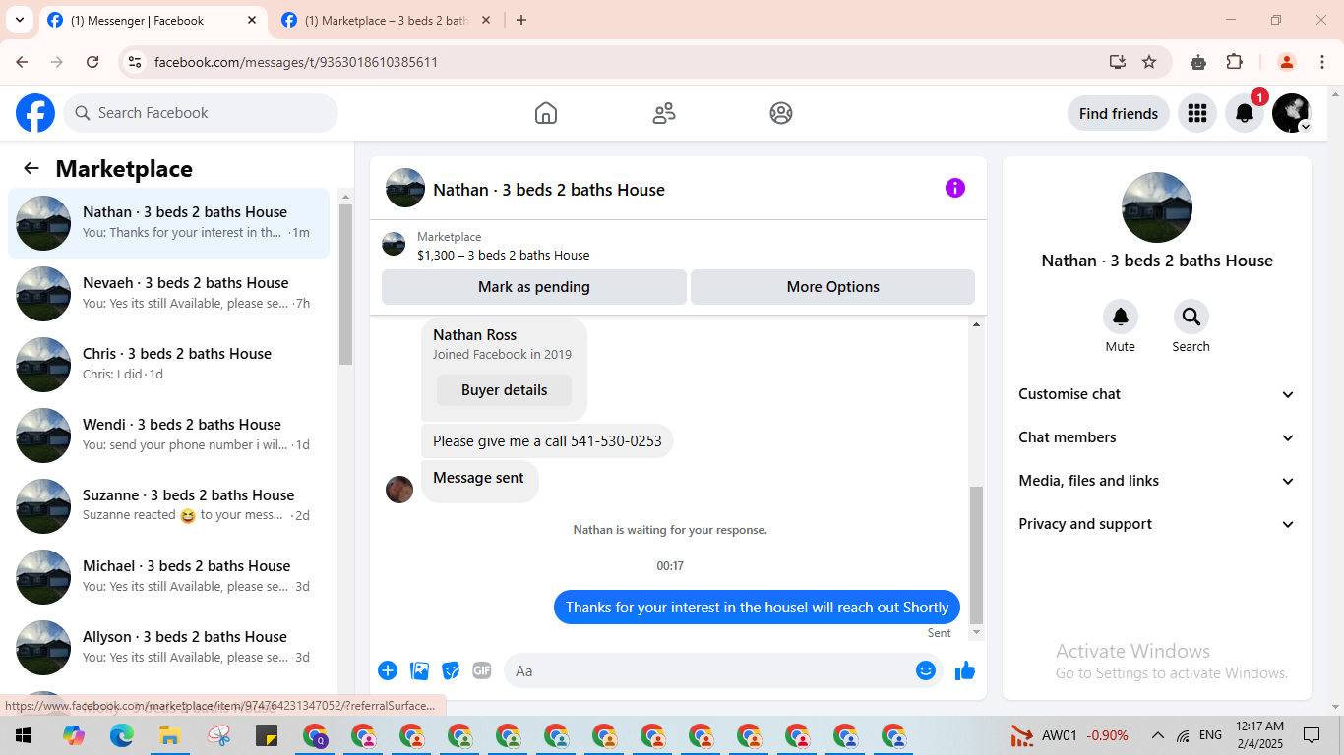Open the Windows notification center icon
Image resolution: width=1344 pixels, height=755 pixels.
pos(1312,735)
